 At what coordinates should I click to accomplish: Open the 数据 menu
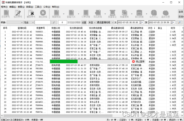coord(30,7)
